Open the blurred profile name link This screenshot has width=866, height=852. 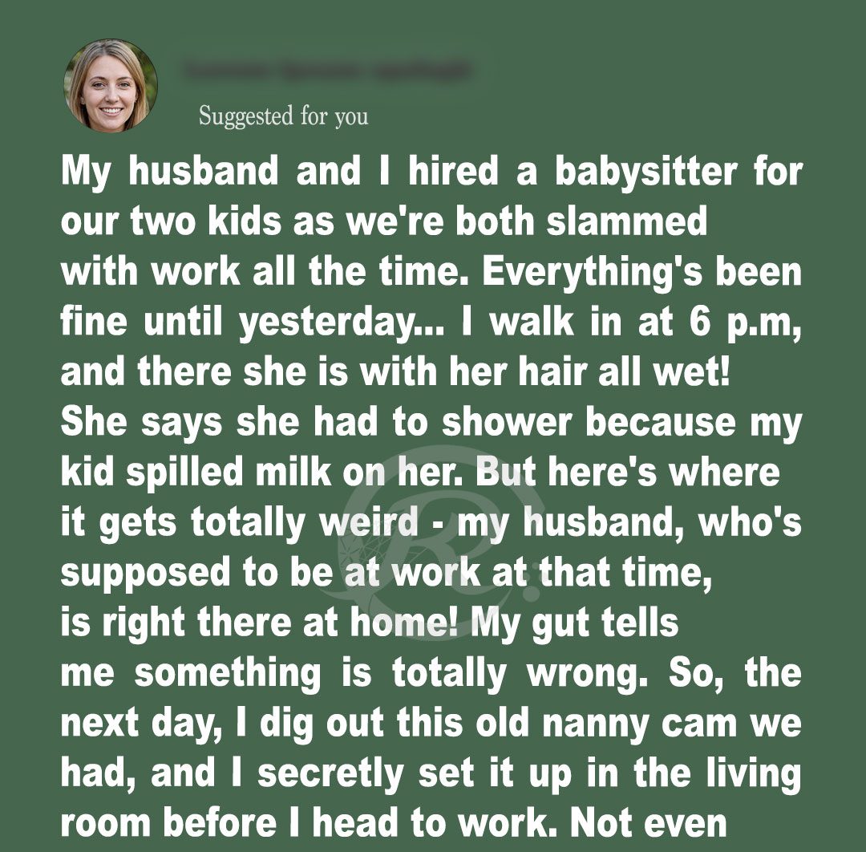tap(326, 71)
